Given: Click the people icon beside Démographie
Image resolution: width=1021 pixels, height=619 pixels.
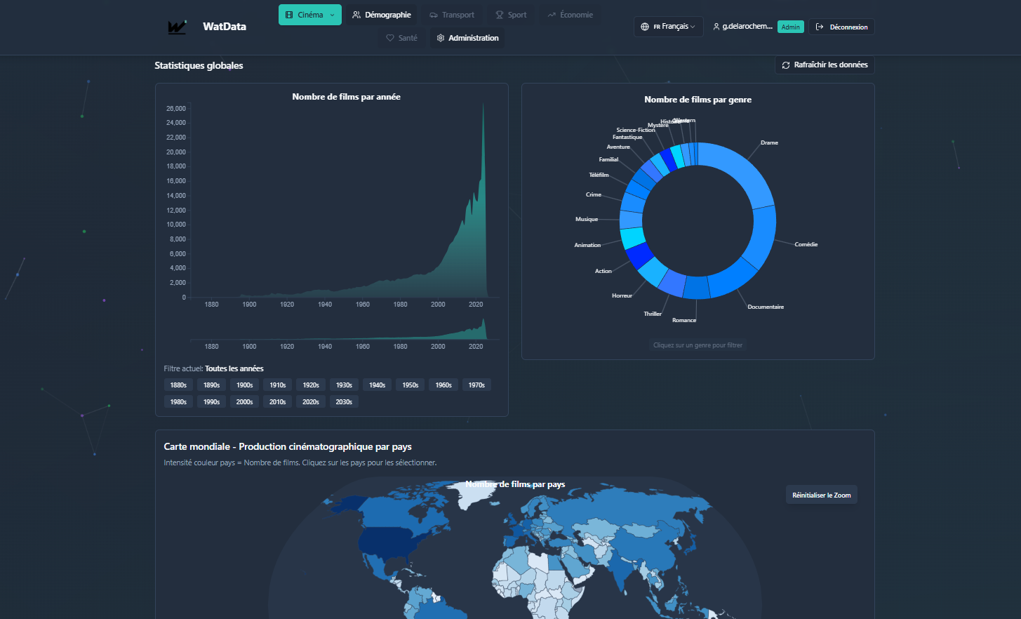Looking at the screenshot, I should [356, 15].
